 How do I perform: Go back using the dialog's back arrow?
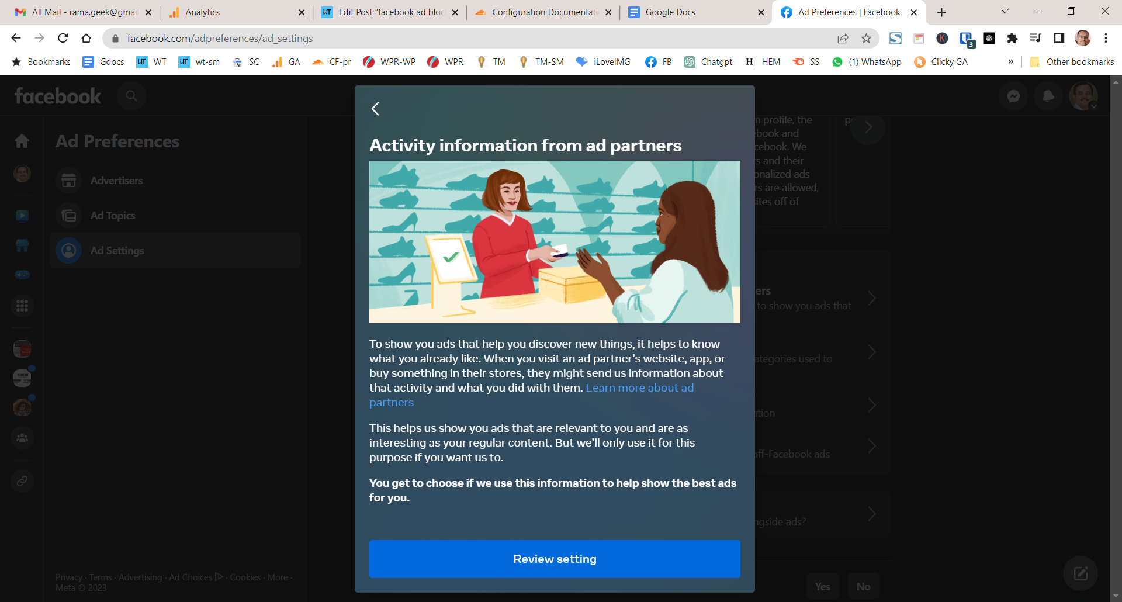[x=376, y=109]
